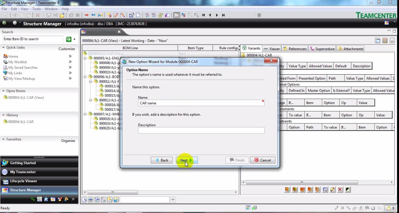Click the red delete X toolbar icon
This screenshot has width=399, height=213.
38,15
